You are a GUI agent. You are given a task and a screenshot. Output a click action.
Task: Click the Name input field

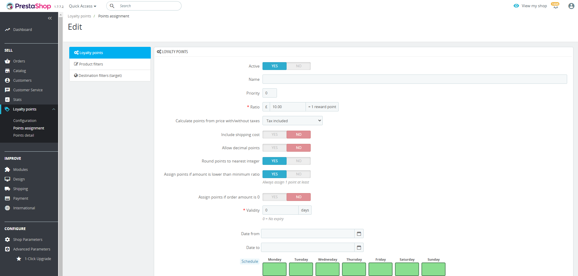coord(415,79)
